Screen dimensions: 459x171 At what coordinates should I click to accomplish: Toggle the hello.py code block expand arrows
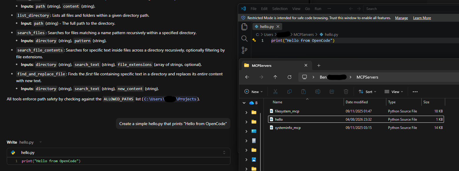coord(224,152)
